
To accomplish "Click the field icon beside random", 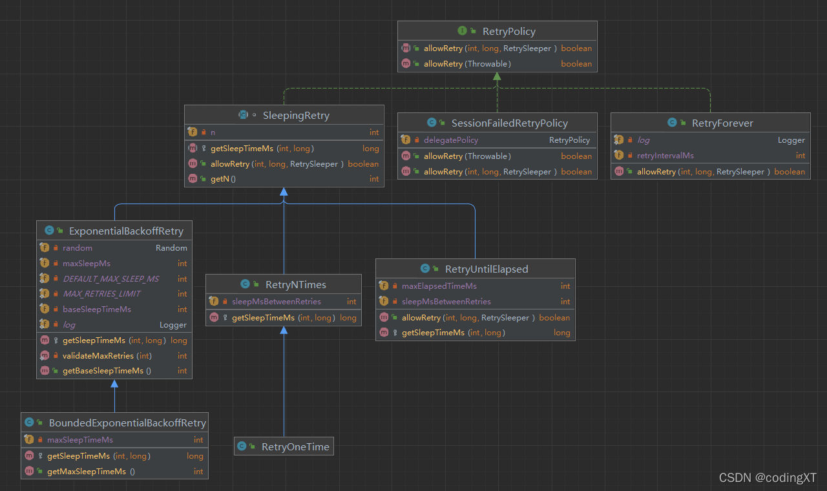I will point(45,247).
